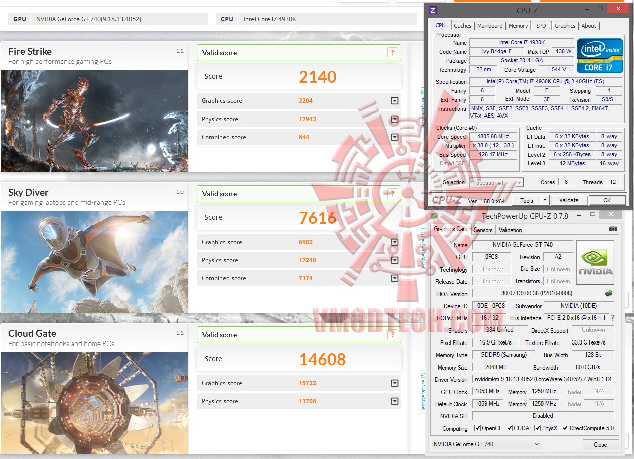Open the GPU-Z graphics card selector dropdown

[x=537, y=444]
